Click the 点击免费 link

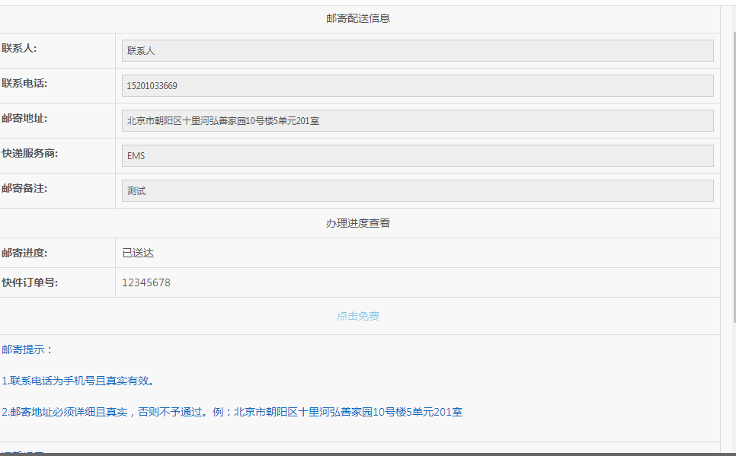click(358, 316)
